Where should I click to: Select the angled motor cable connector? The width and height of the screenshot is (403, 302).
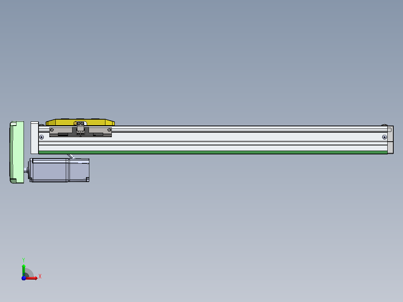[x=71, y=156]
